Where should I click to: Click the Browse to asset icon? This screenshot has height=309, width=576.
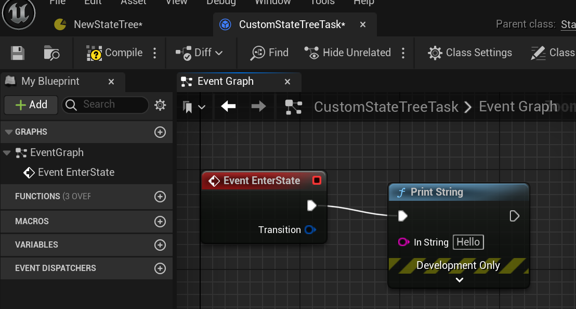[x=51, y=53]
